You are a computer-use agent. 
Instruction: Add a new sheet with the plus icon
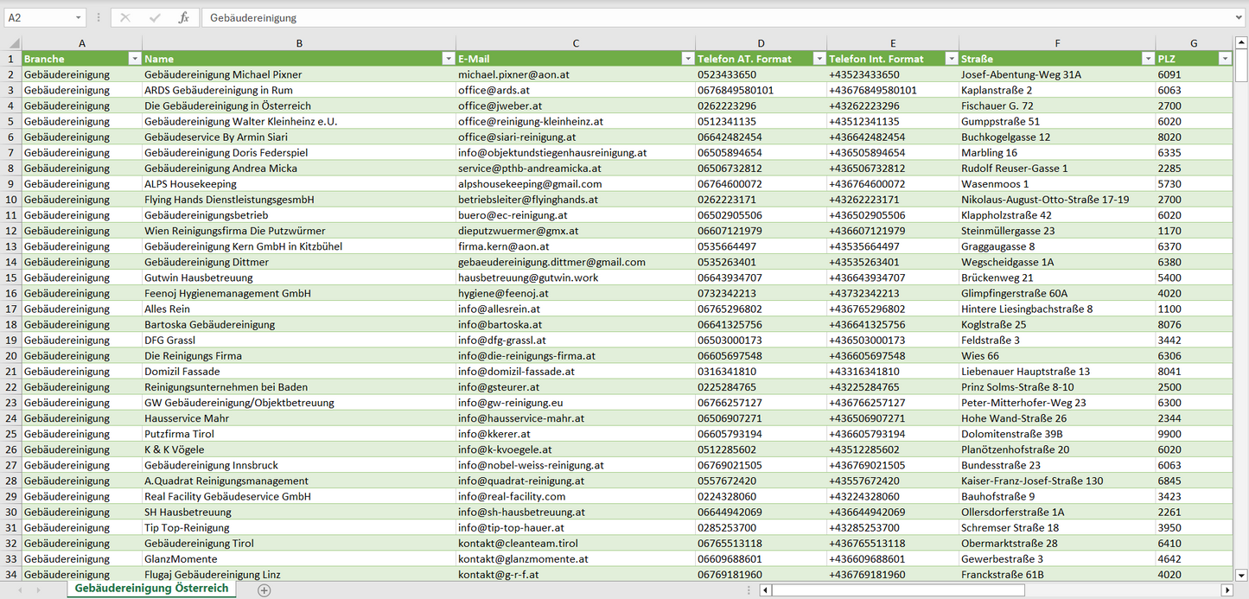pyautogui.click(x=264, y=590)
